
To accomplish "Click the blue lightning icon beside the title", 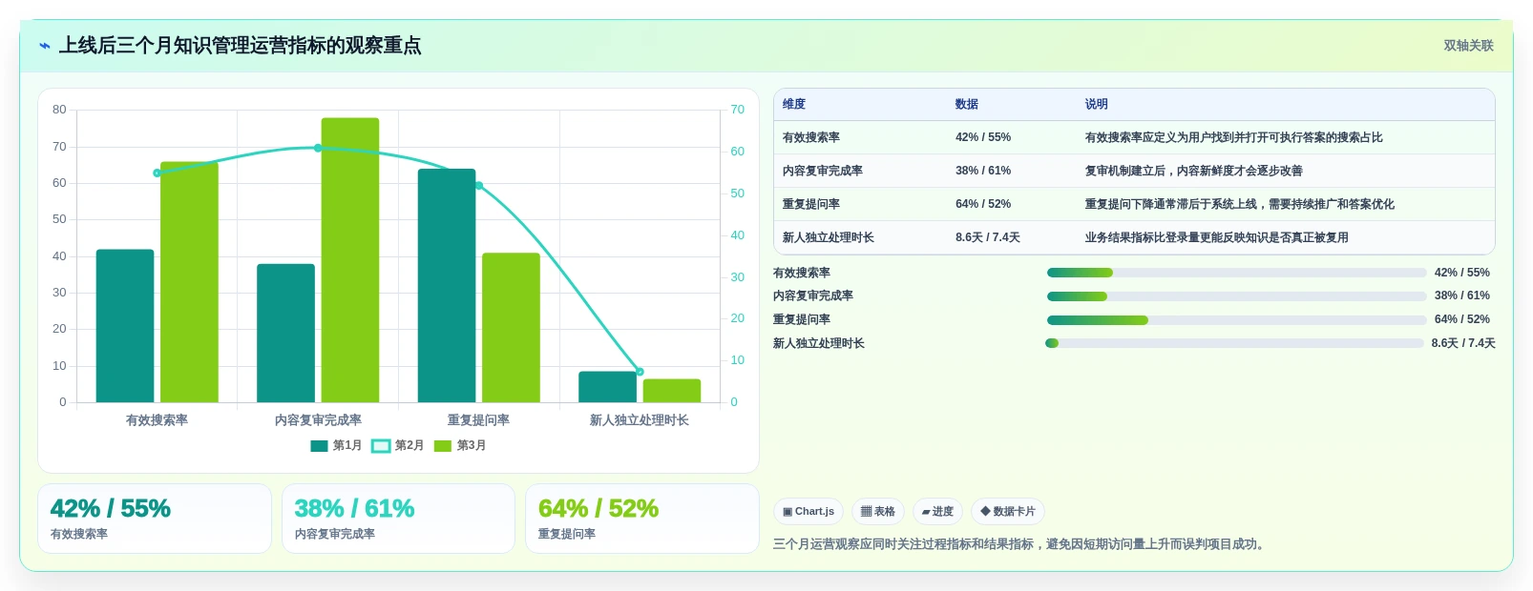I will pyautogui.click(x=45, y=46).
